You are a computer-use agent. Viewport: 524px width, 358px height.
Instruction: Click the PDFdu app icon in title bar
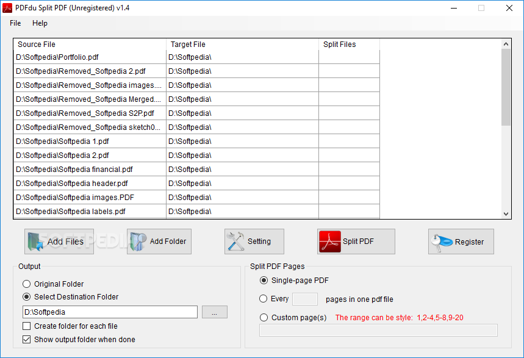coord(7,8)
